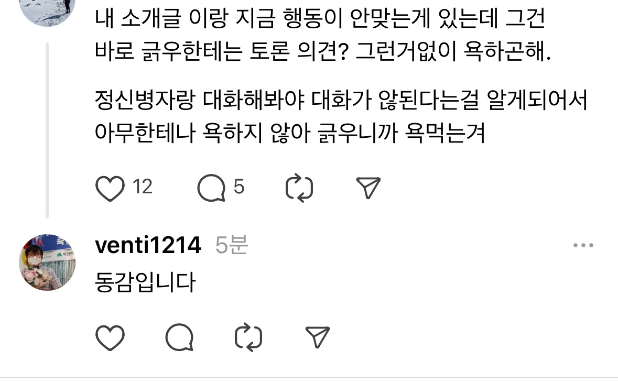Open replies via the comment icon showing 5
This screenshot has height=383, width=618.
point(212,188)
